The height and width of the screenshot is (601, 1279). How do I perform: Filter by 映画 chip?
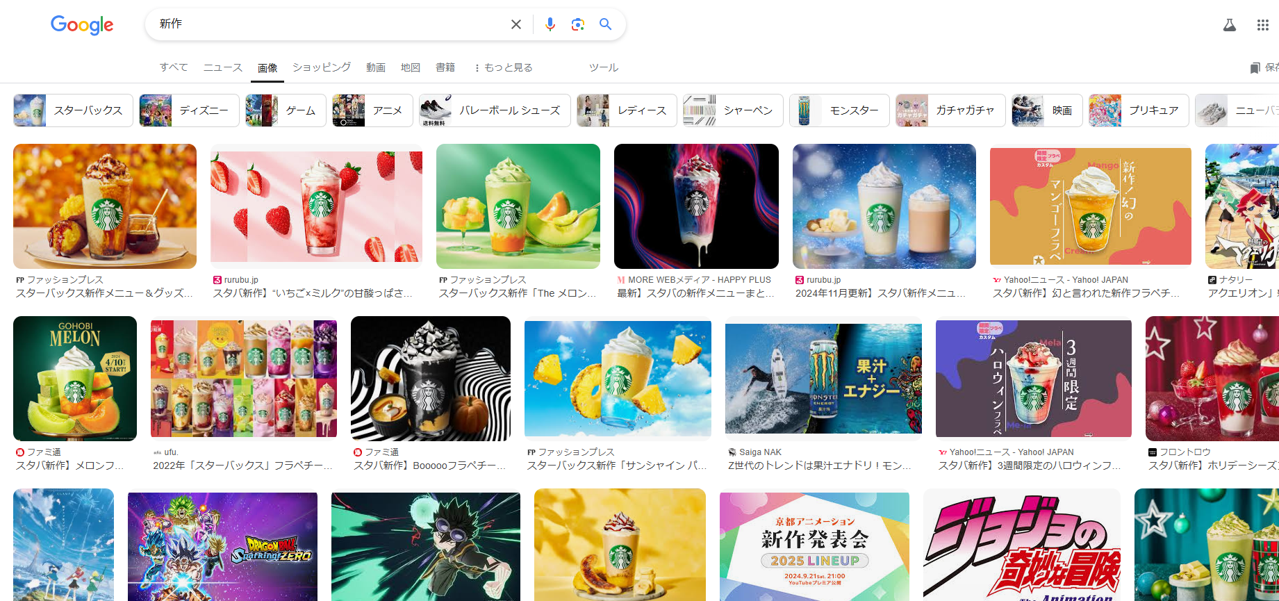1047,110
